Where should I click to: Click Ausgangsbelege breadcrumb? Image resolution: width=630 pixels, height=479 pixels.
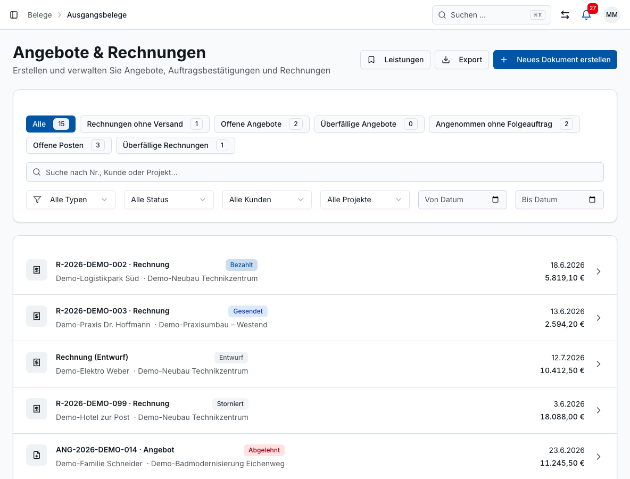[x=97, y=15]
